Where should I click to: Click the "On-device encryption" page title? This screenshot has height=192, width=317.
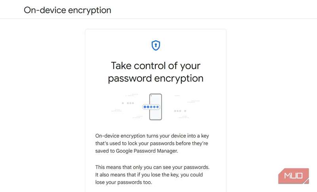click(x=67, y=10)
